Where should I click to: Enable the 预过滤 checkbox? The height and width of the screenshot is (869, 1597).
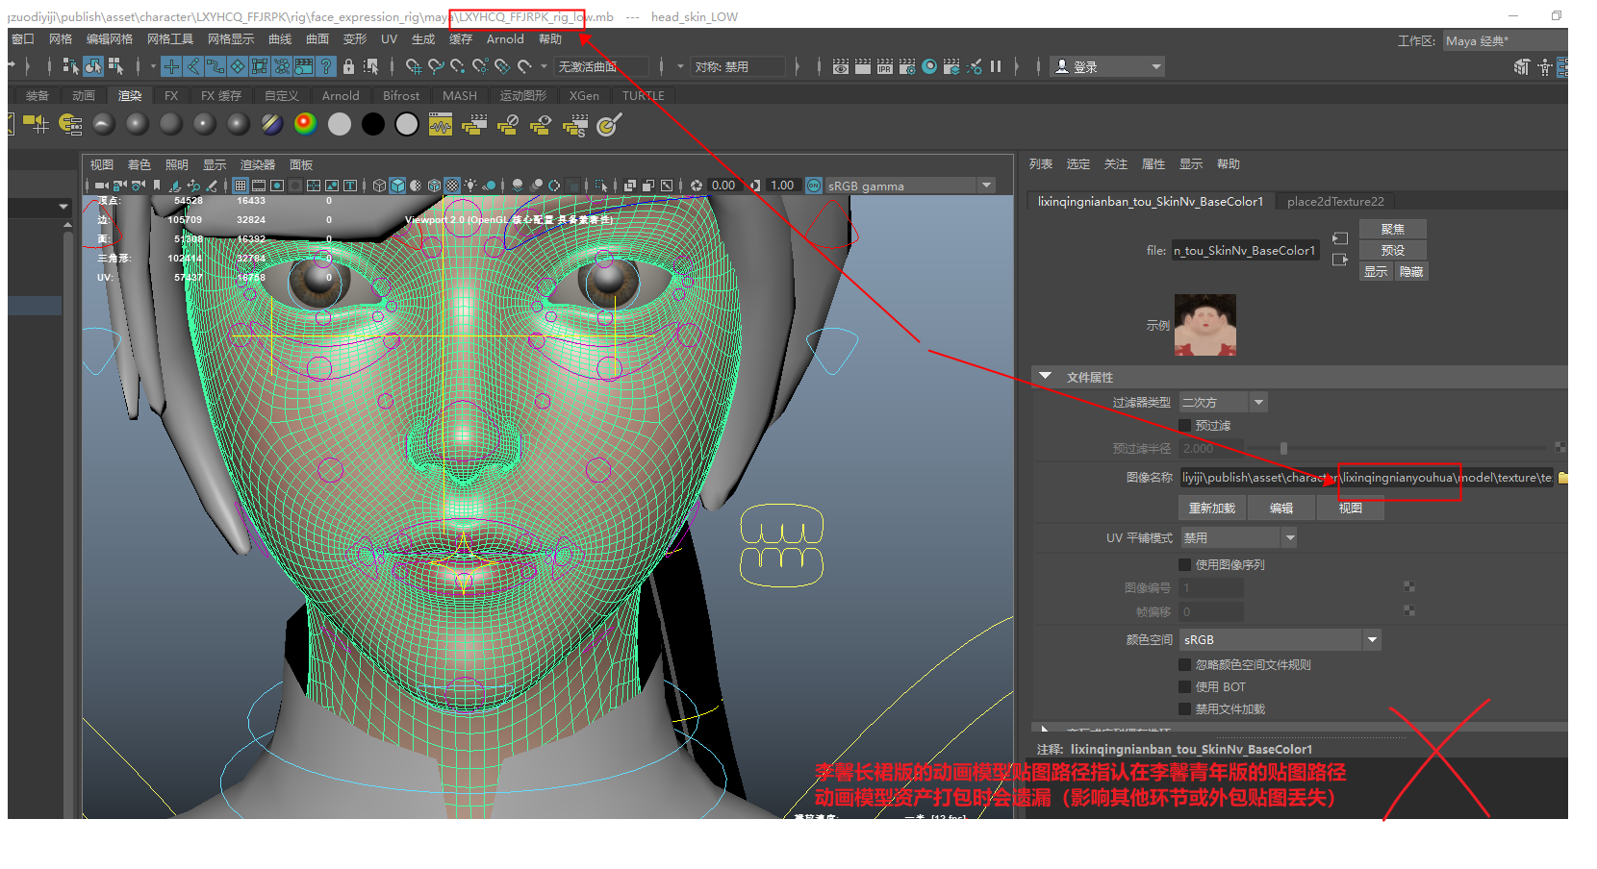pos(1185,425)
